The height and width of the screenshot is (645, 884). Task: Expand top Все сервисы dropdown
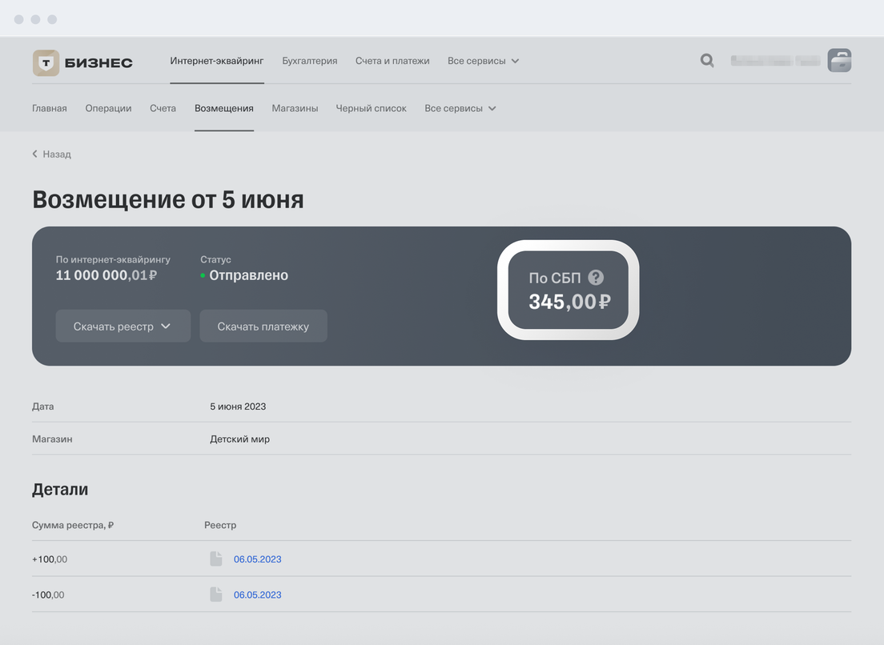tap(483, 61)
